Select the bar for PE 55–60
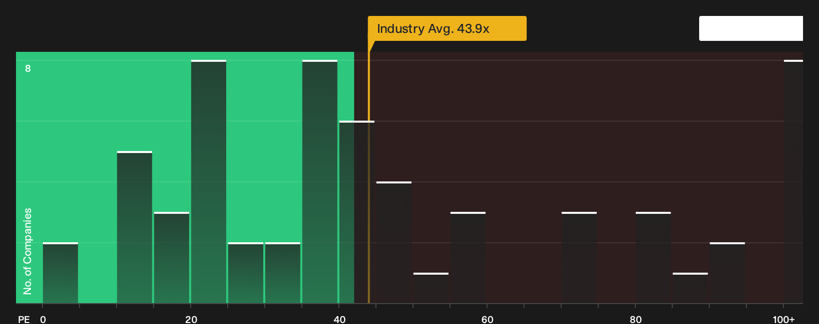The image size is (819, 324). pyautogui.click(x=468, y=258)
